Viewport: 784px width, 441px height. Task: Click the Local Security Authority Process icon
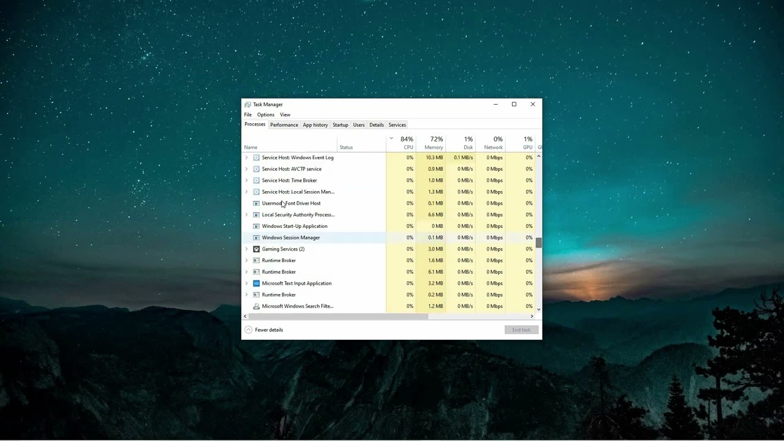[257, 215]
